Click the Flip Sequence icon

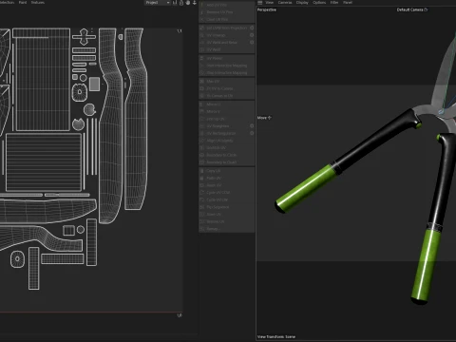(201, 207)
